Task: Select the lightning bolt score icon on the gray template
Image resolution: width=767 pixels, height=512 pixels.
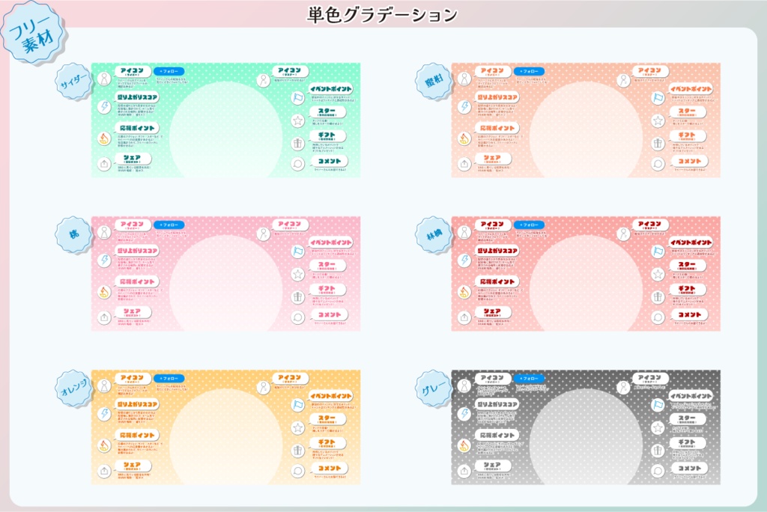Action: click(x=464, y=413)
